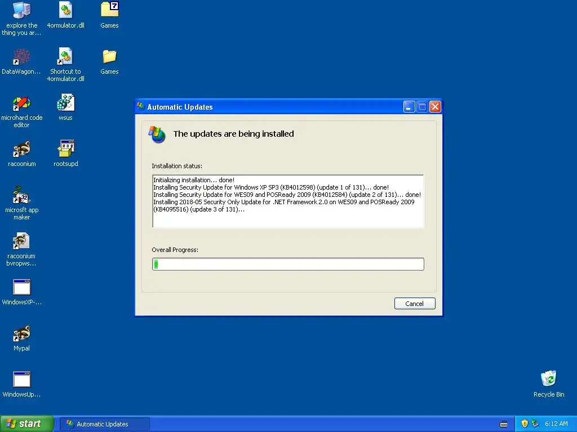Click the KB4012598 update status line
This screenshot has height=432, width=577.
271,187
